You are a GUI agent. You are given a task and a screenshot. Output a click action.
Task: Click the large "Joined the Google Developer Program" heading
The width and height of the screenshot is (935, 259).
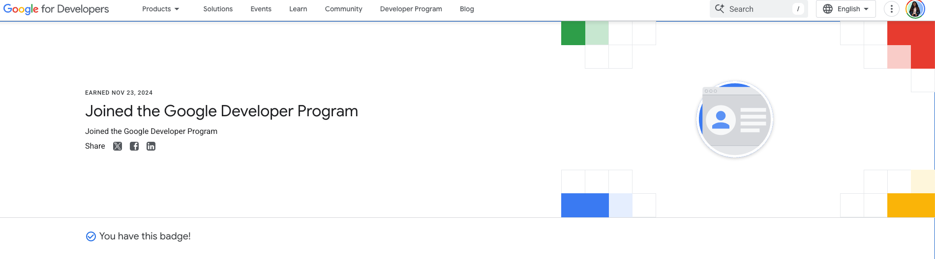(221, 111)
